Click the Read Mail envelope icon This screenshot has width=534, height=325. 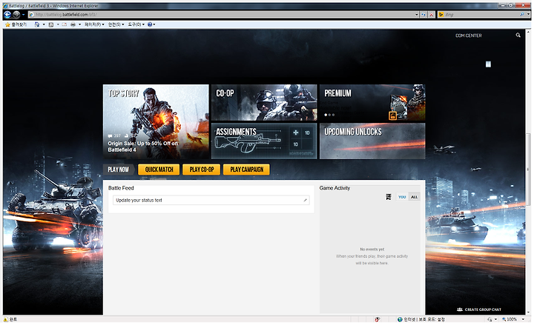(65, 24)
